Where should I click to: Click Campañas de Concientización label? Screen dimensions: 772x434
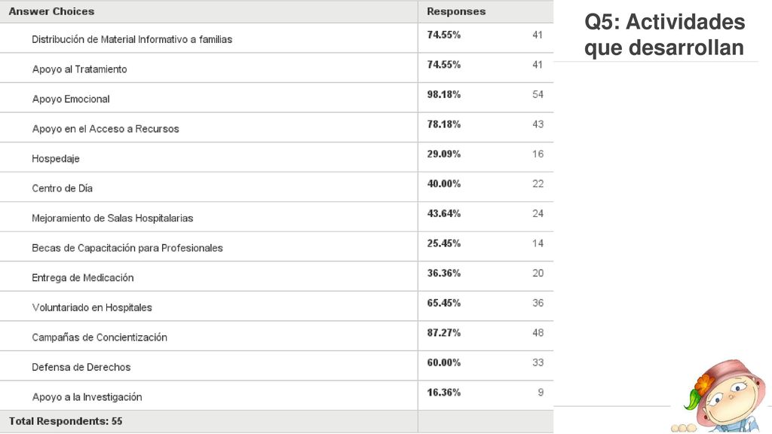pos(100,337)
